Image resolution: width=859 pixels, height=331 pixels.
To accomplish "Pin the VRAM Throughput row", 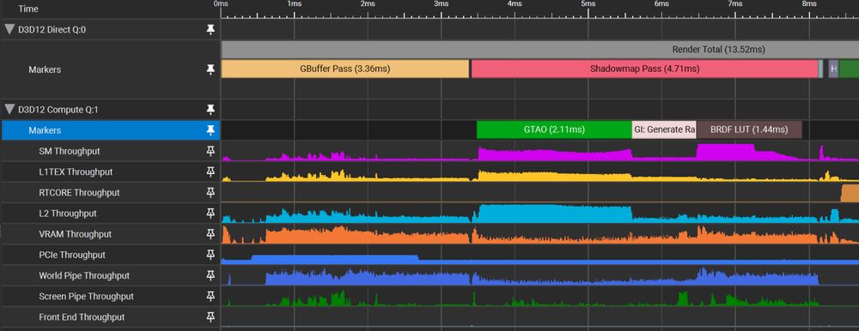I will [210, 234].
